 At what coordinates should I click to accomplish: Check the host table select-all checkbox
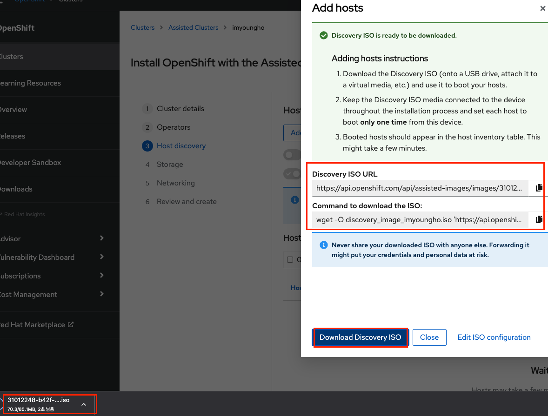[x=290, y=259]
